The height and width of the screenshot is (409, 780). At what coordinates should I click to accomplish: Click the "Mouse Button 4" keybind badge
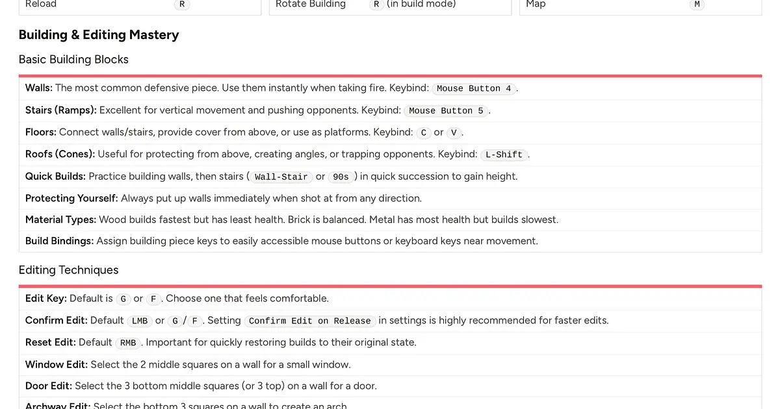tap(474, 88)
